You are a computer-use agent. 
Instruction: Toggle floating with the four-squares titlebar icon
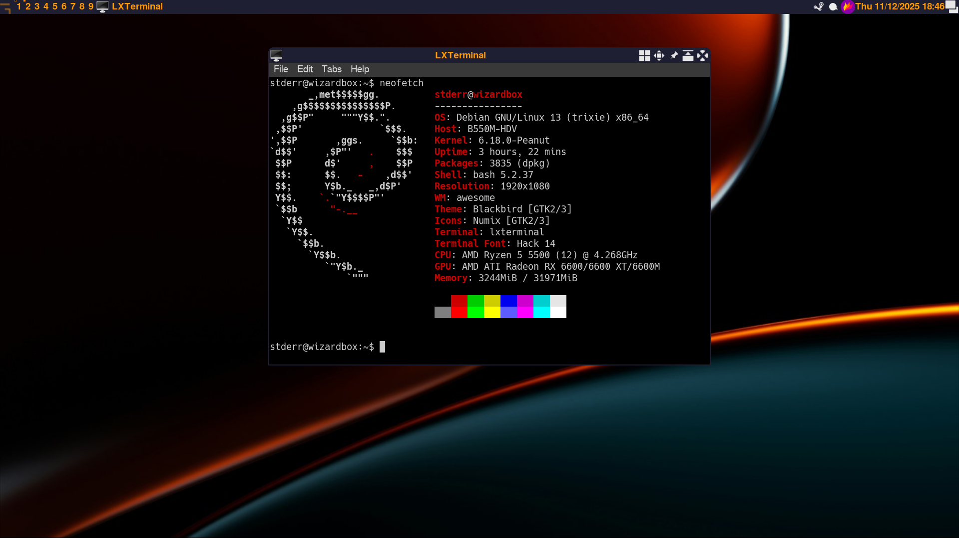pos(644,55)
